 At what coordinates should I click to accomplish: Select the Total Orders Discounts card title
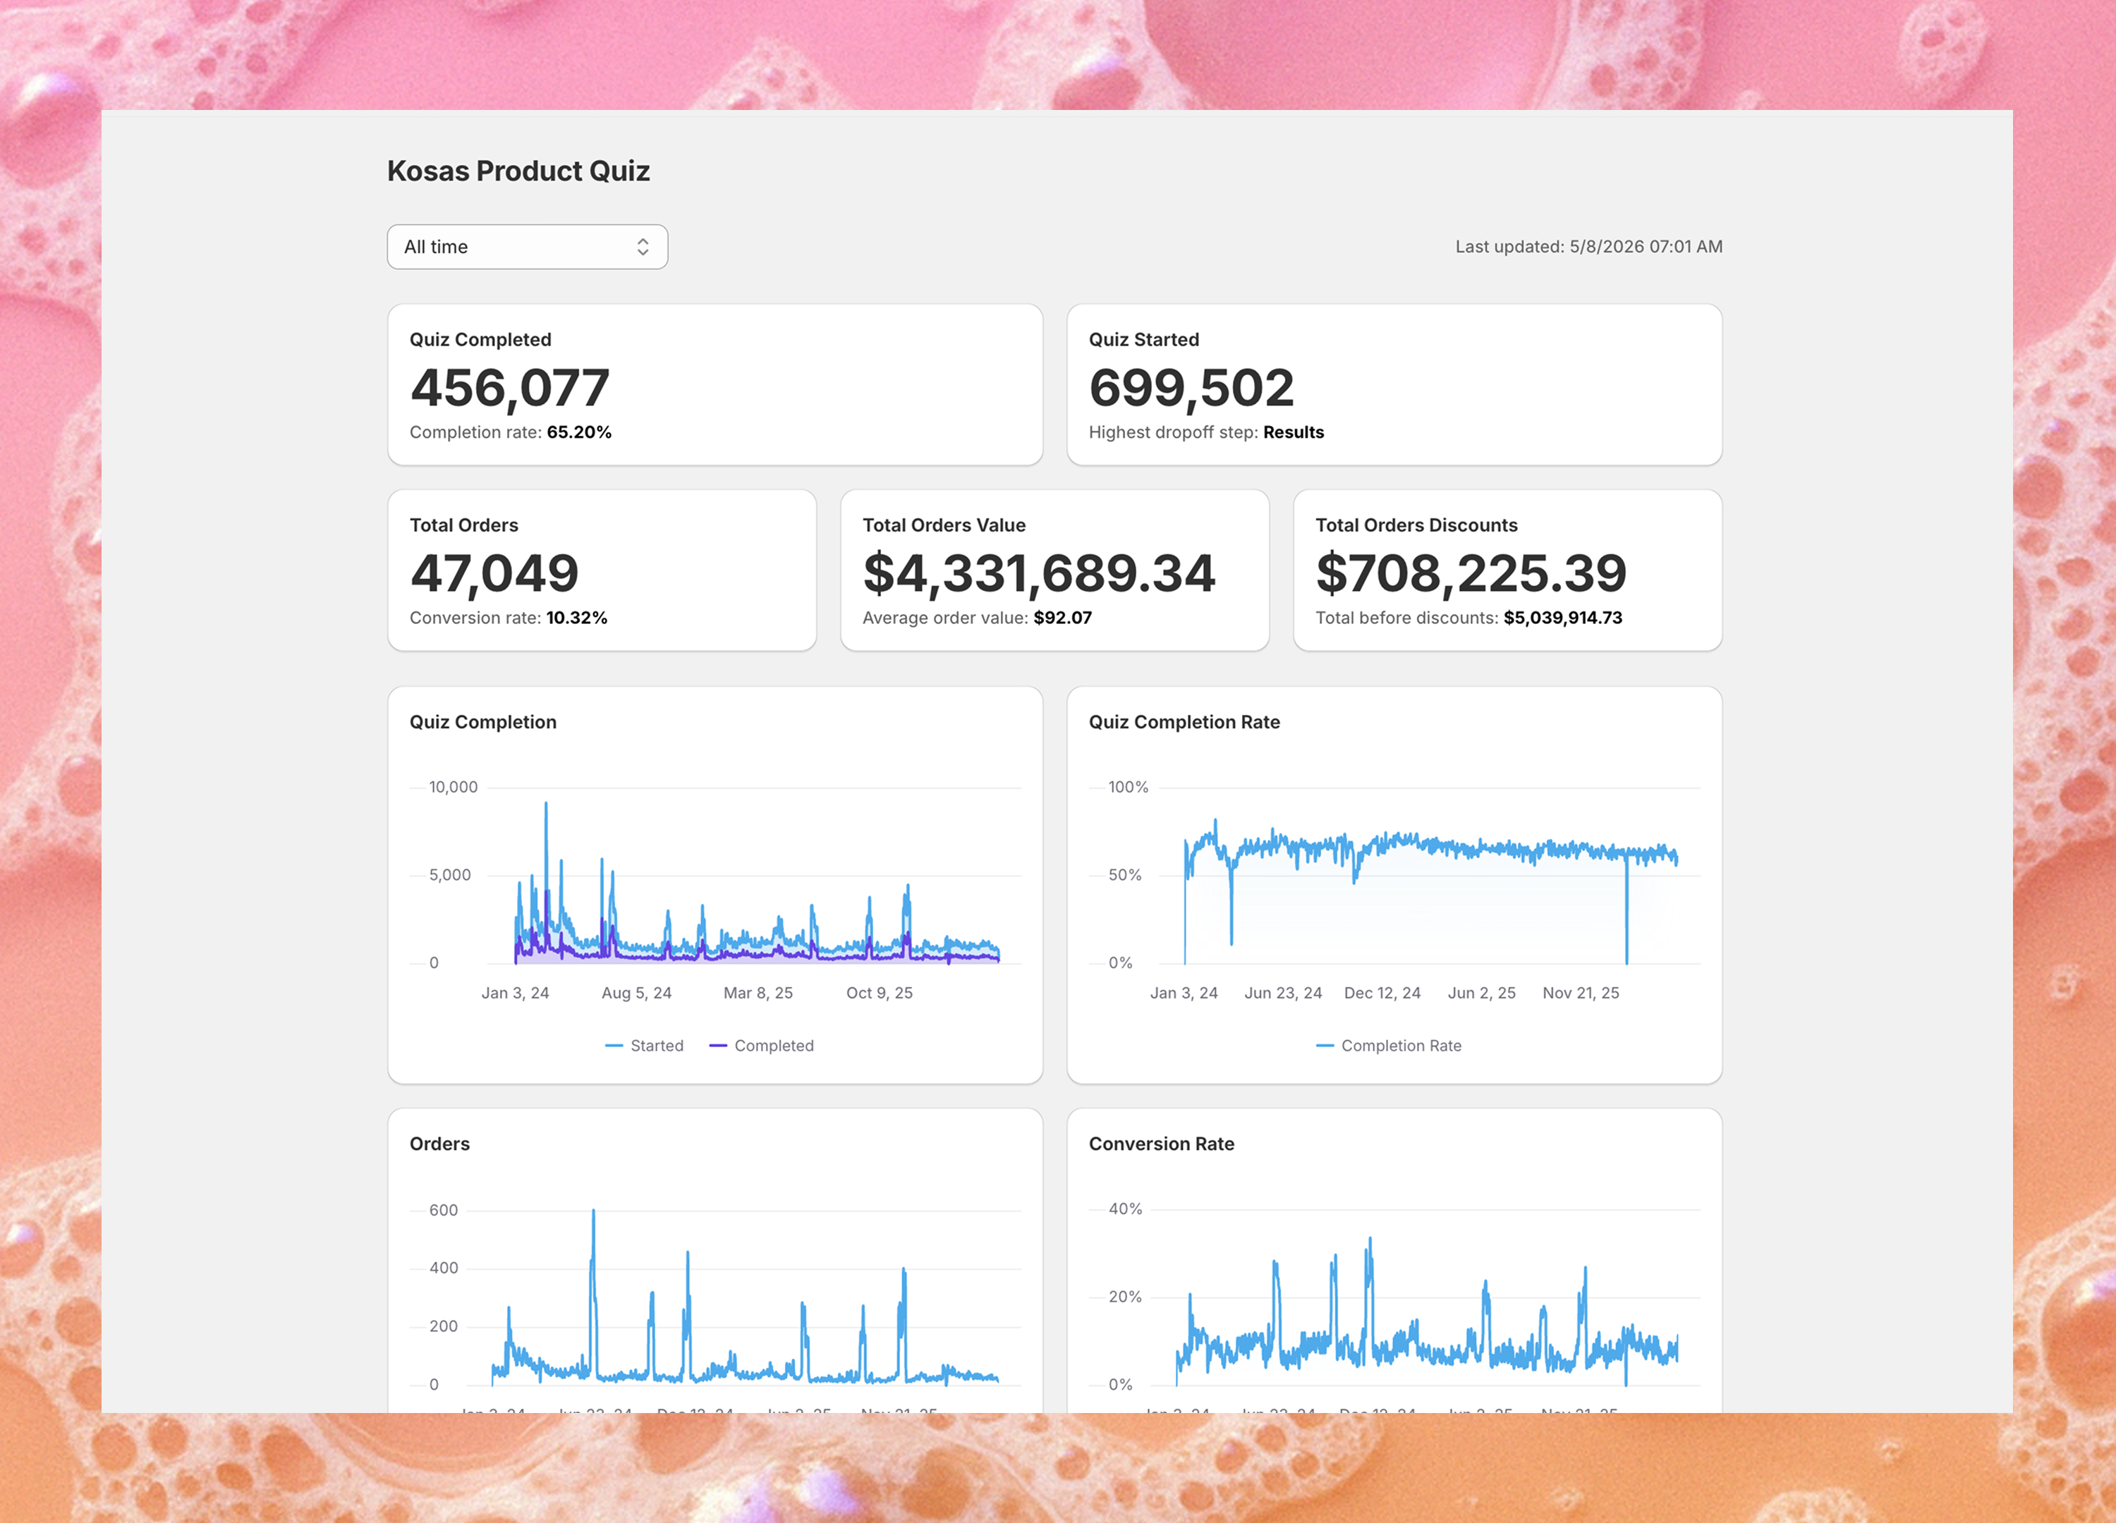click(1416, 525)
